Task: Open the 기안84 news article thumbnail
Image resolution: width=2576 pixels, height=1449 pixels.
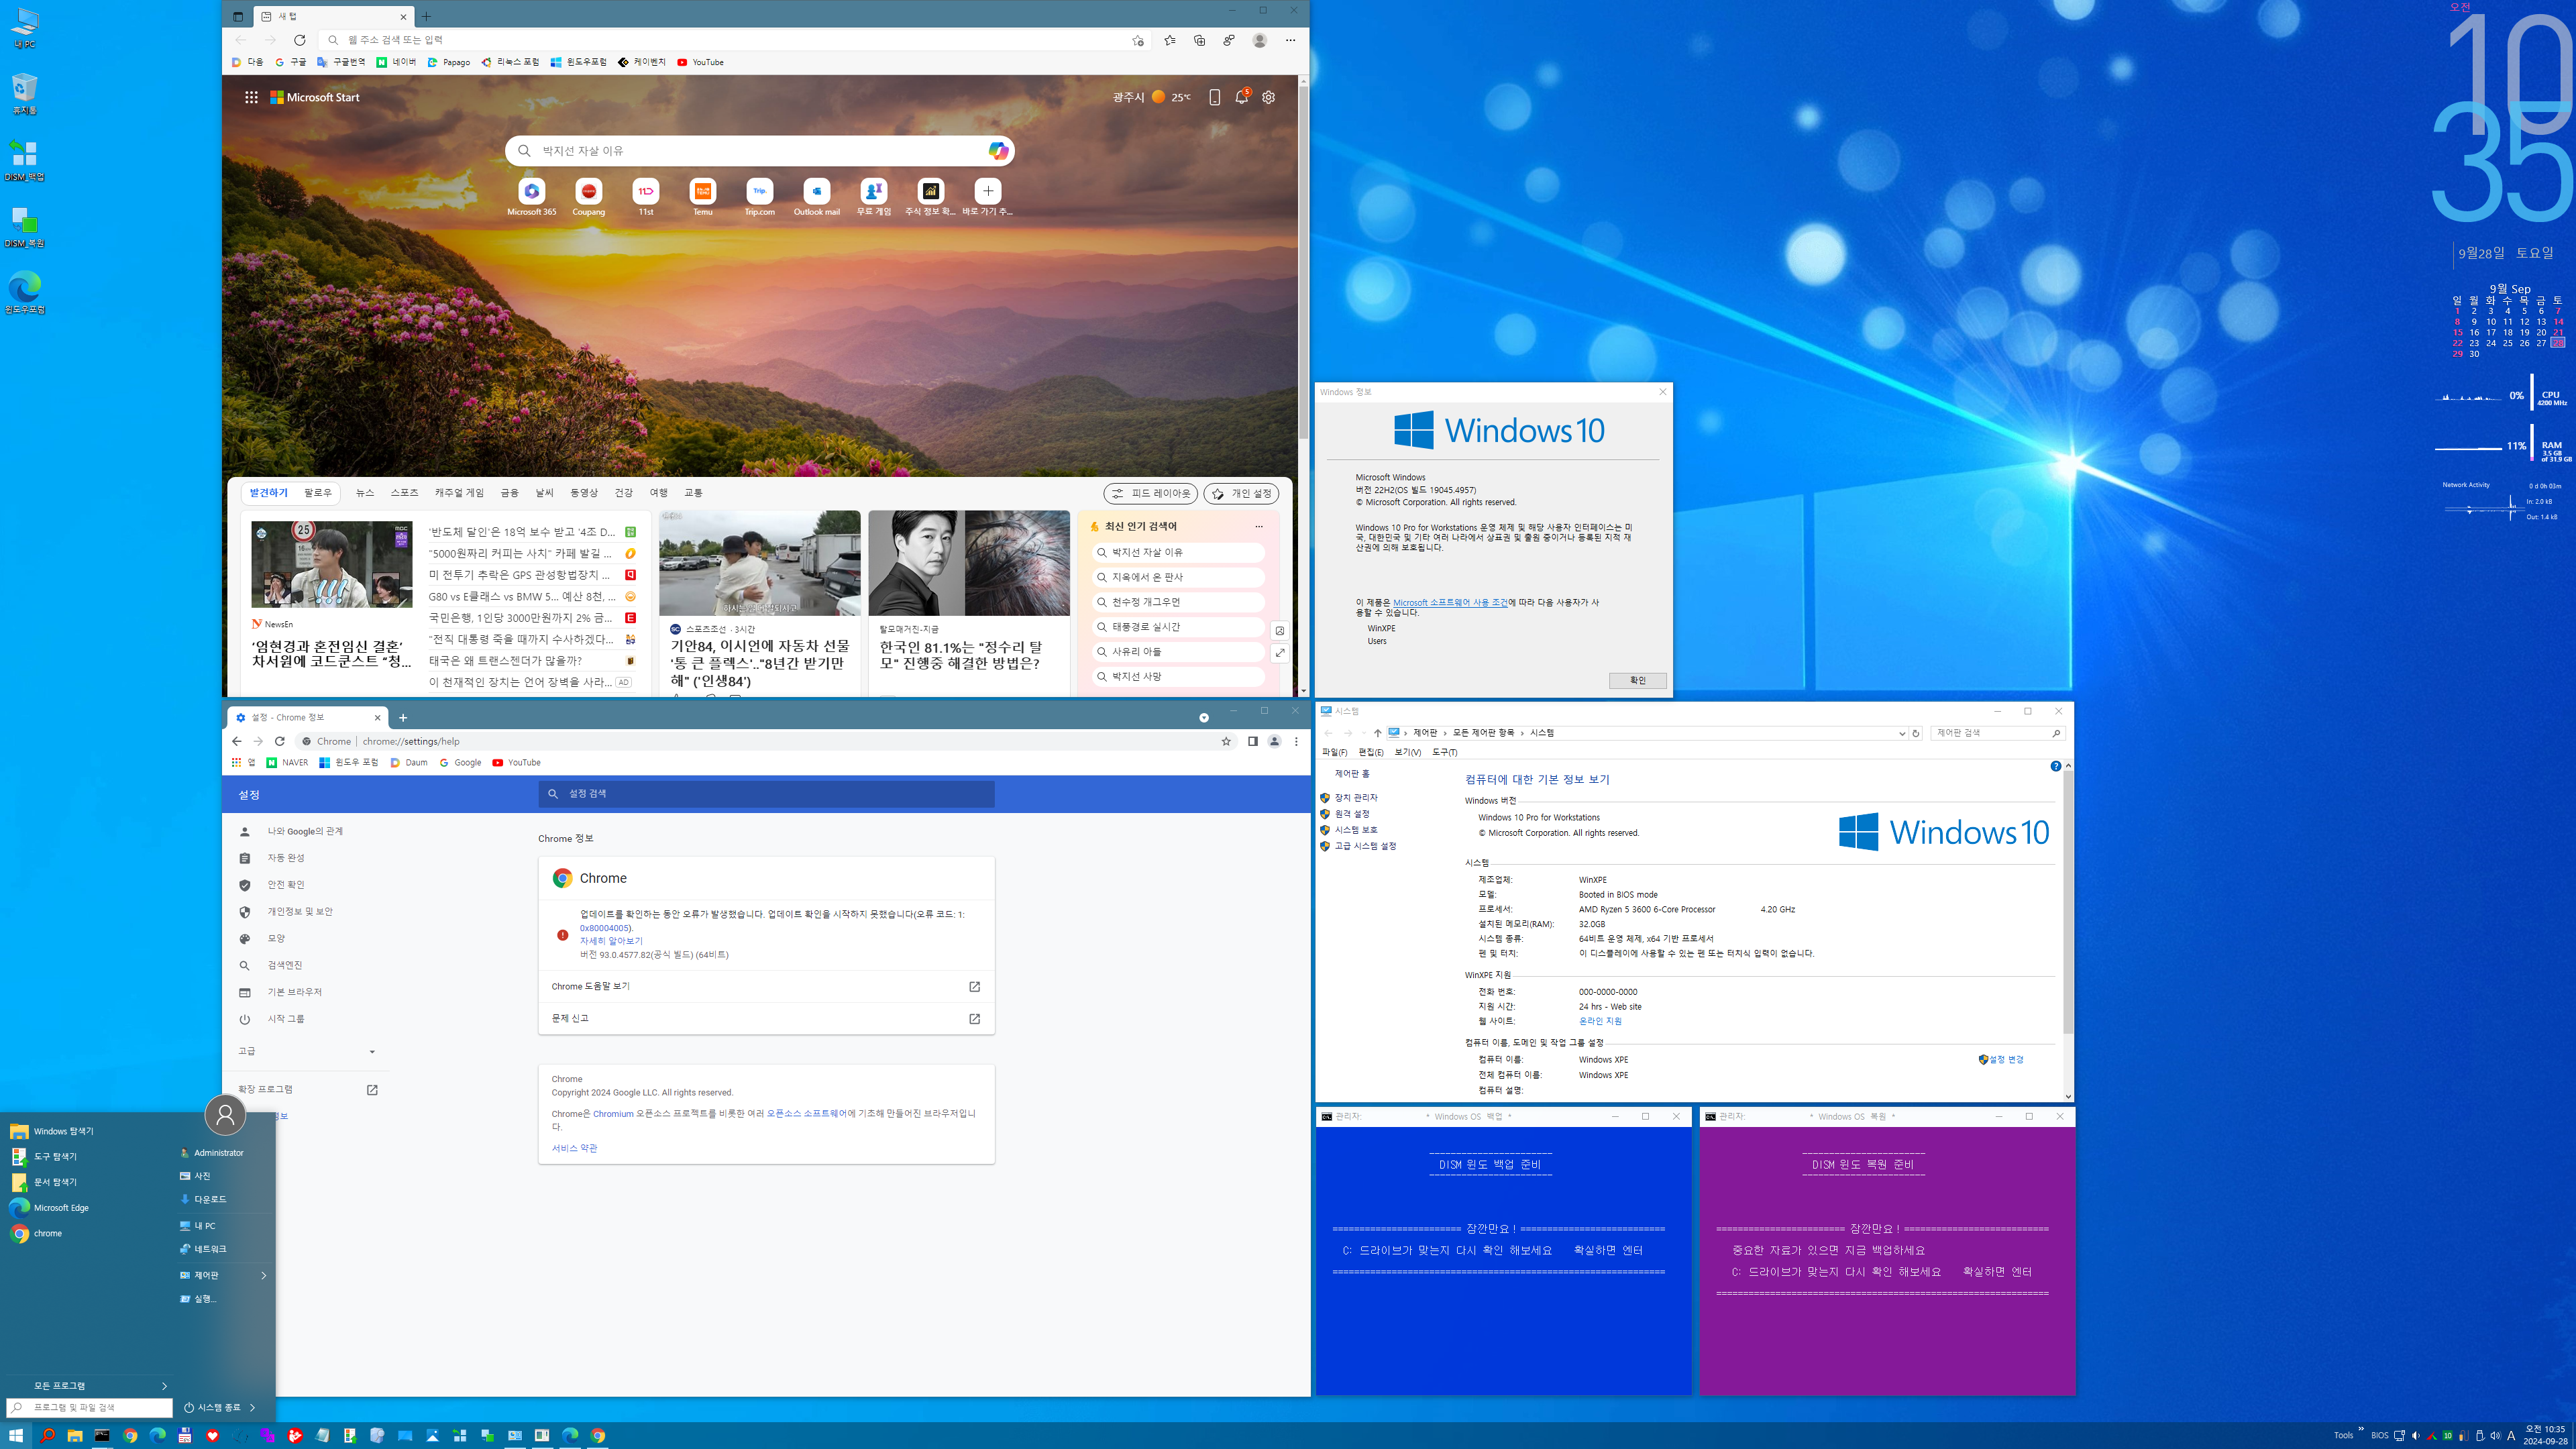Action: (759, 563)
